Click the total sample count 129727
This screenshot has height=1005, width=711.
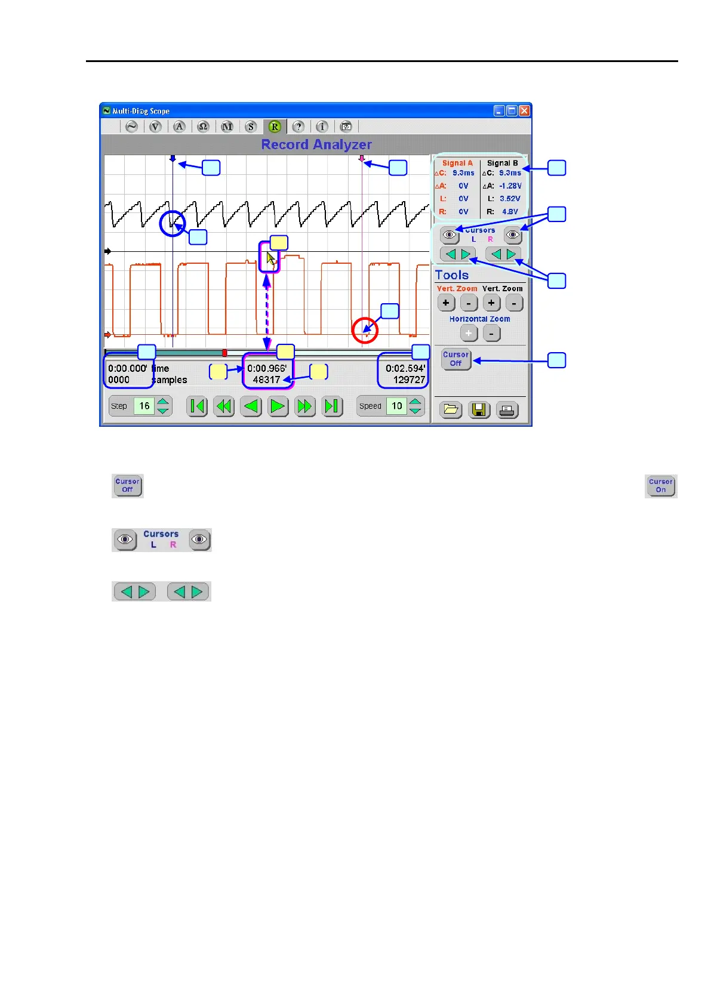409,380
